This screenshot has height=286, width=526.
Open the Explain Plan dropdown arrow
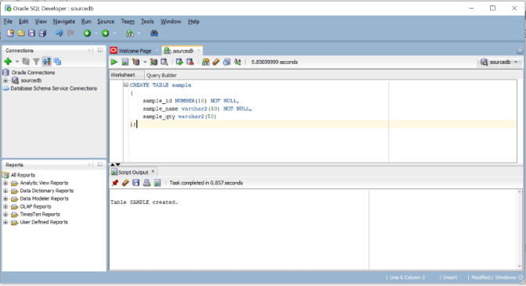pos(145,63)
